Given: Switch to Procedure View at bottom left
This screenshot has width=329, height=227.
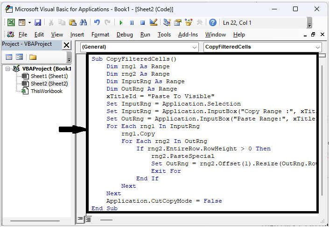Looking at the screenshot, I should tap(80, 219).
